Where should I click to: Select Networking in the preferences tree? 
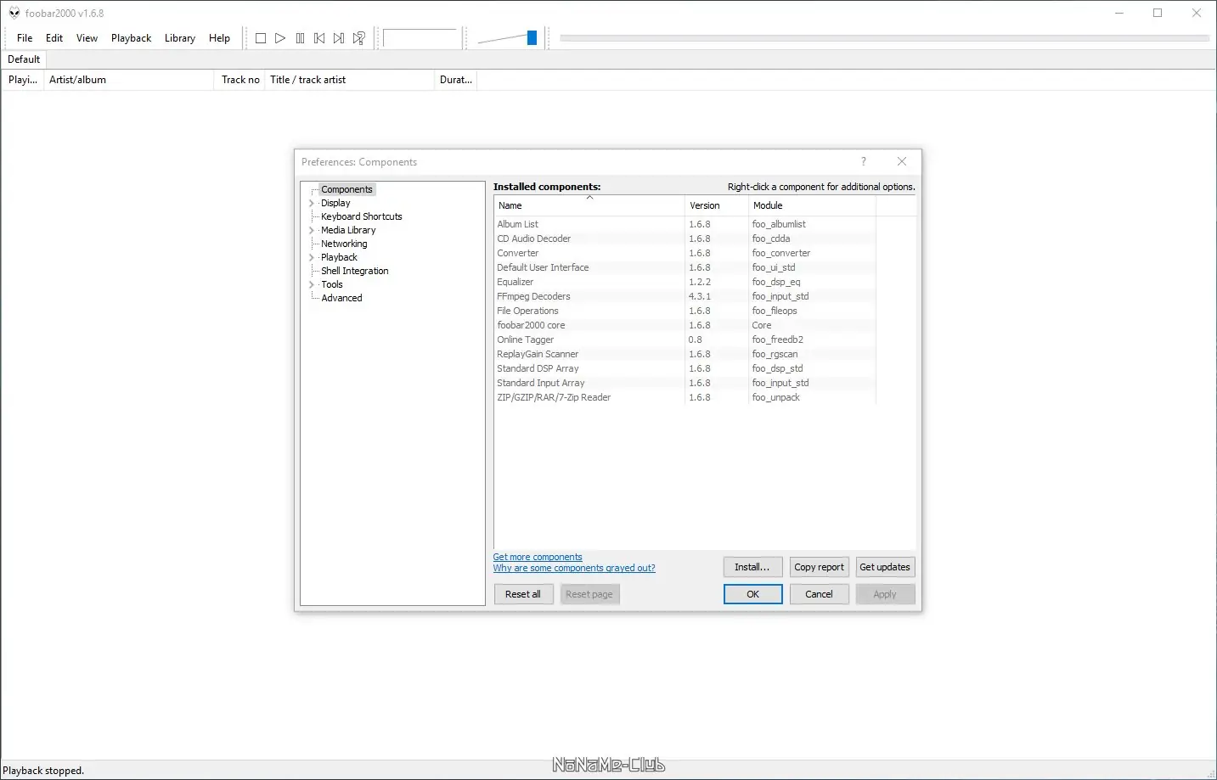(344, 244)
